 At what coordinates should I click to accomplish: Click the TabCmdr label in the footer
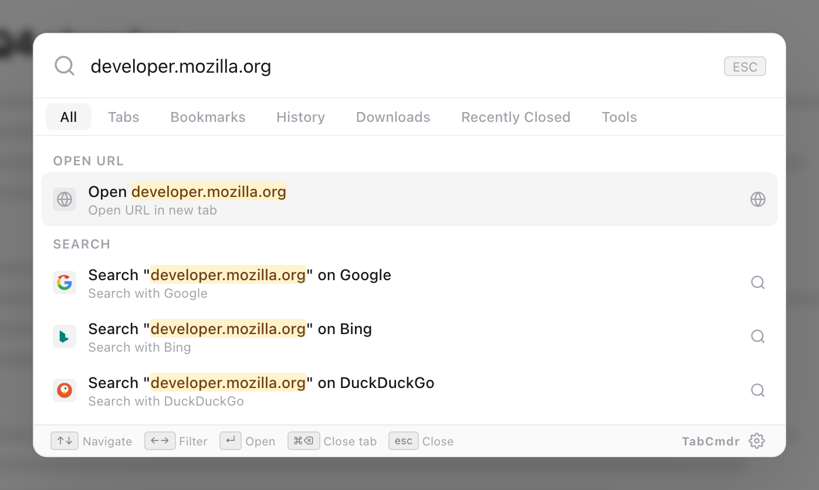click(710, 441)
